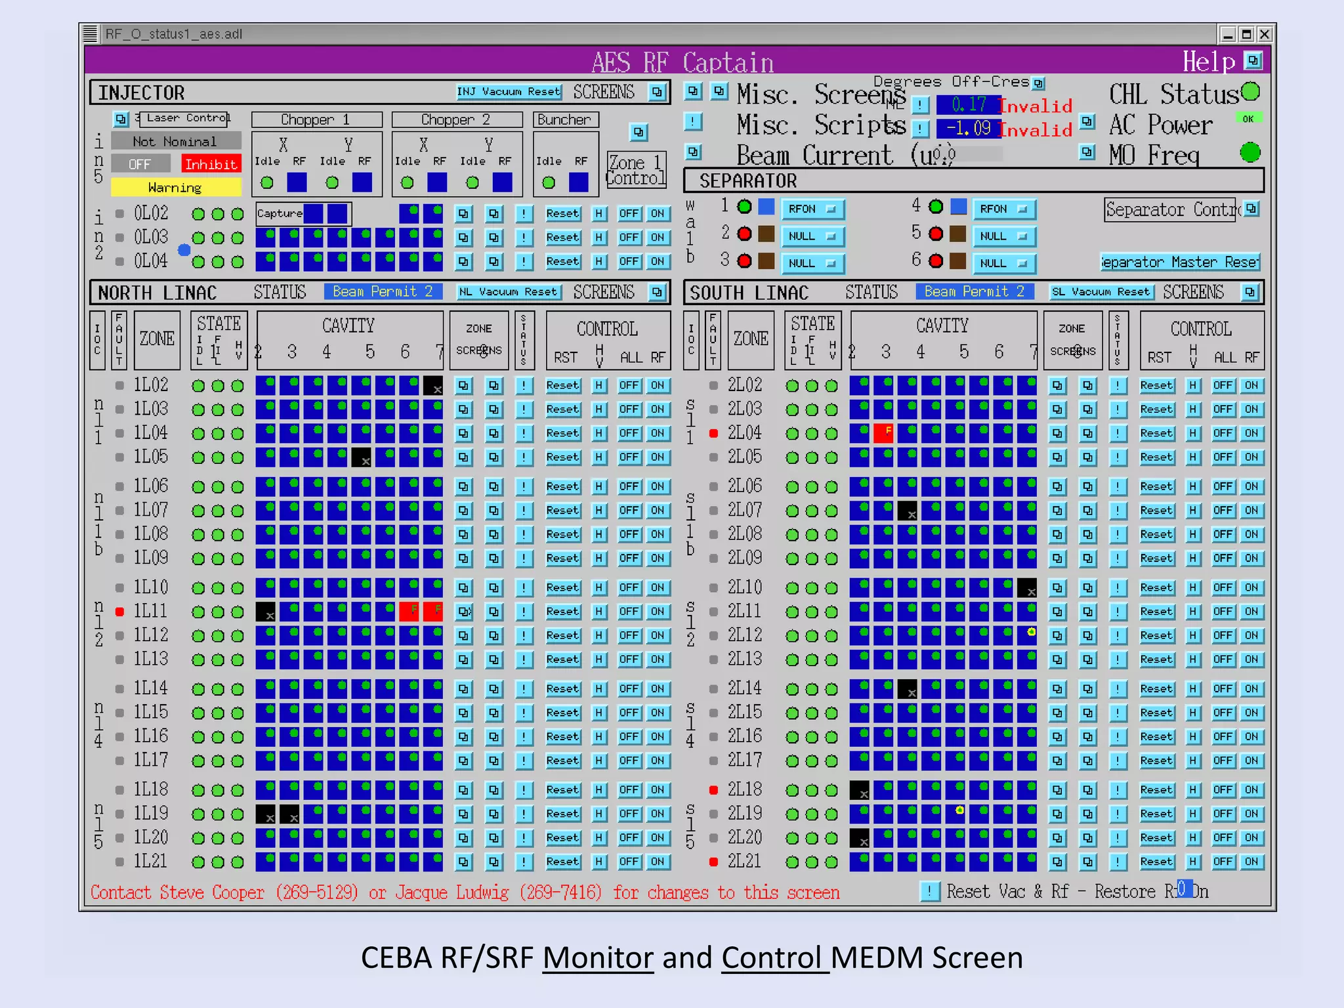
Task: Click the H button for zone 2L07
Action: point(1192,510)
